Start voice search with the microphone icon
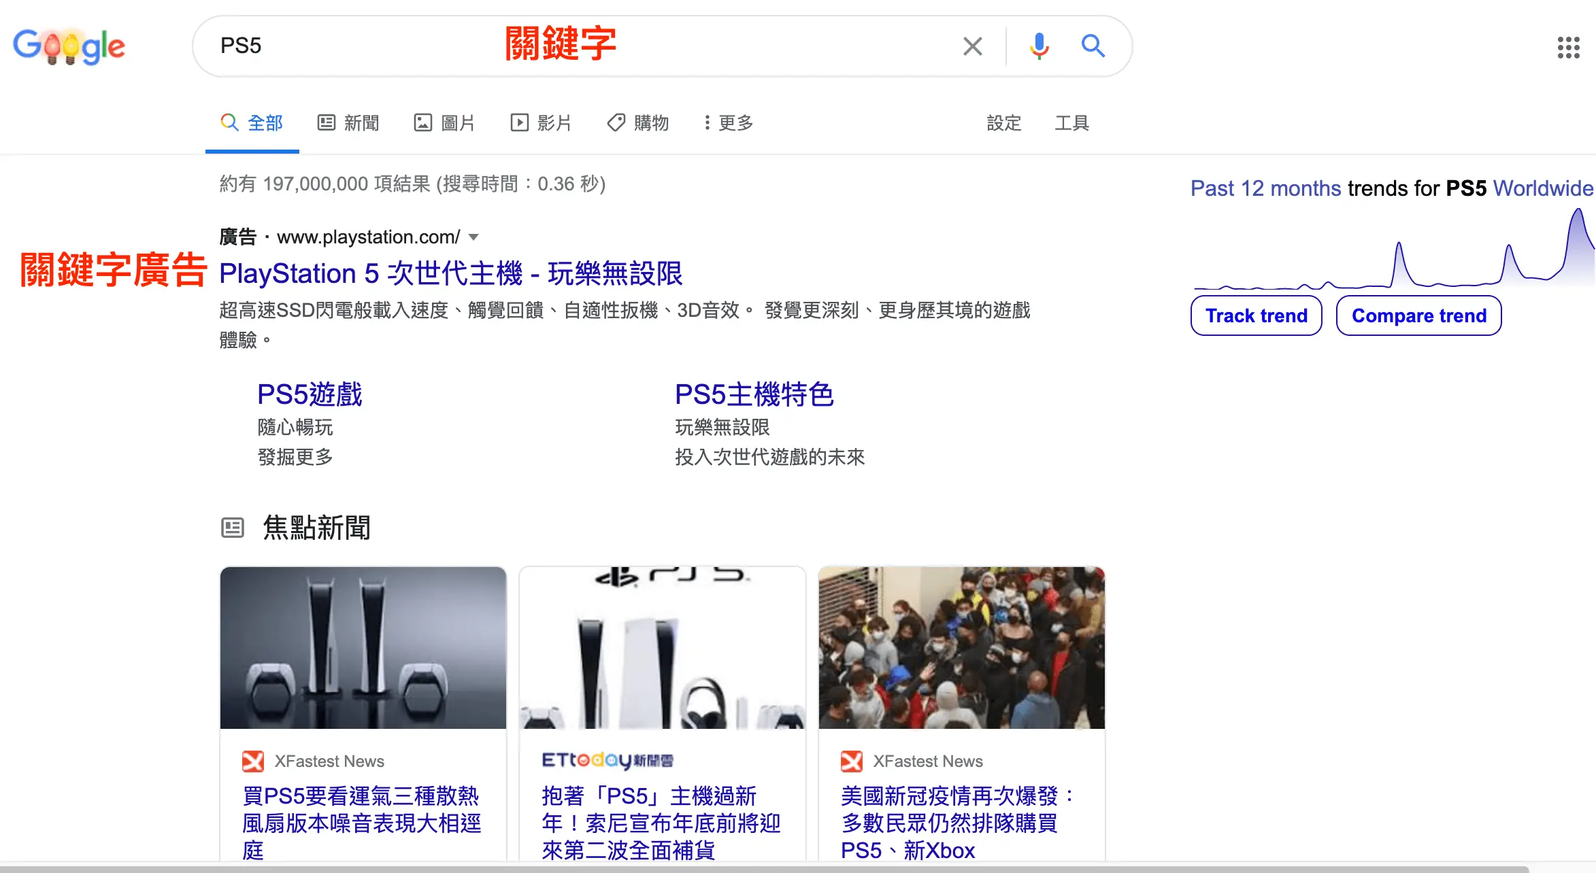The width and height of the screenshot is (1596, 873). (1039, 46)
